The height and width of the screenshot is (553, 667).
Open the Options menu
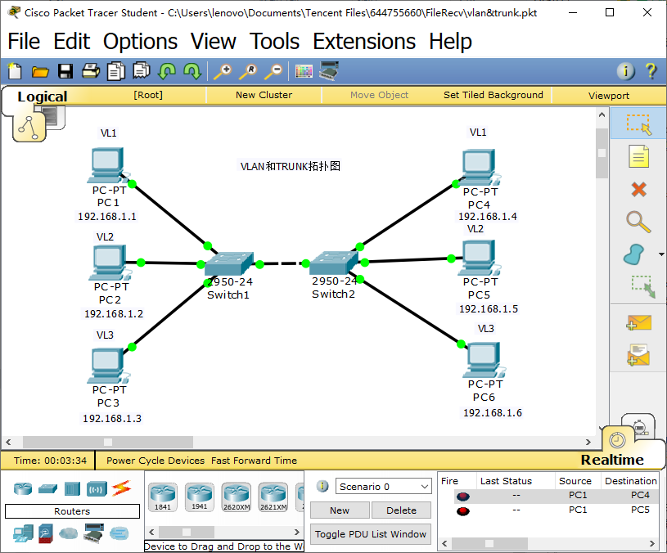(140, 42)
